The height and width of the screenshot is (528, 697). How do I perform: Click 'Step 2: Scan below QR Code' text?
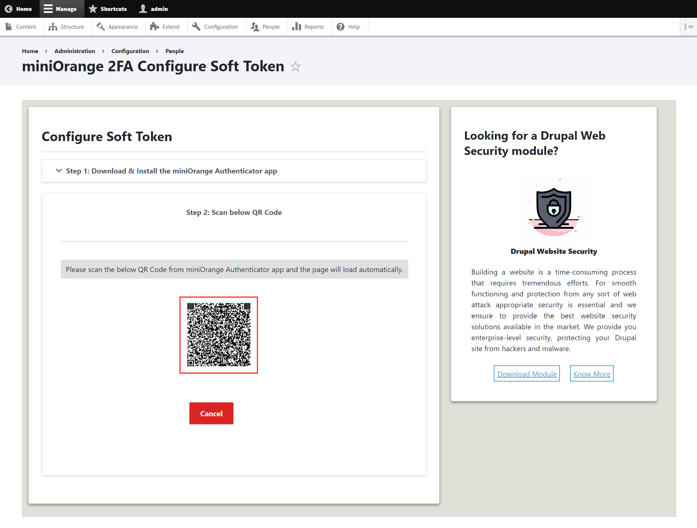pos(234,212)
